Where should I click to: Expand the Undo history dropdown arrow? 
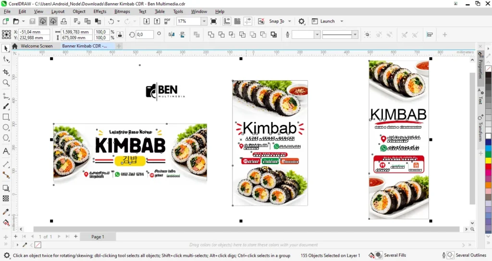coord(118,21)
